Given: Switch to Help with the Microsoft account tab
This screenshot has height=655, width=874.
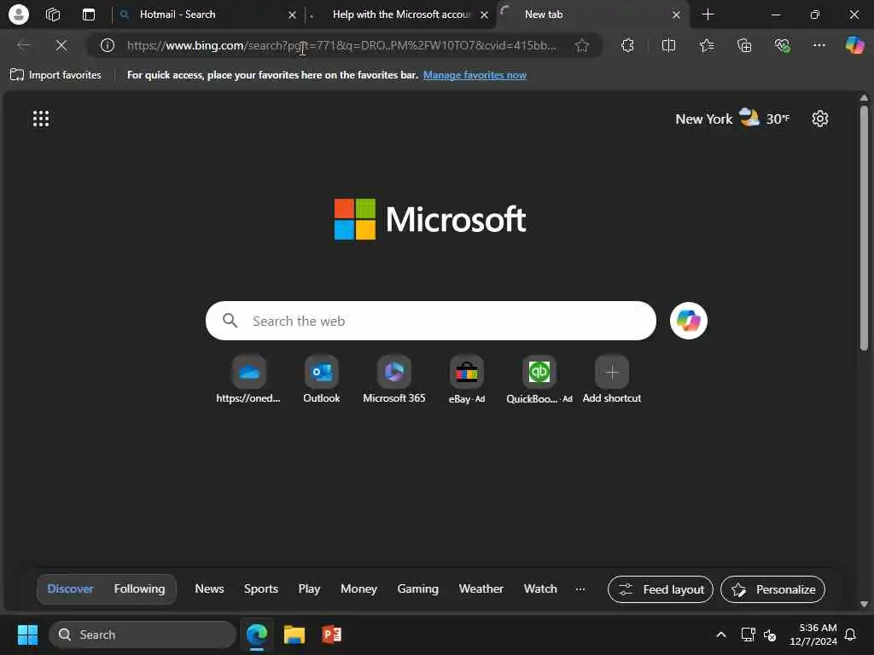Looking at the screenshot, I should [399, 14].
